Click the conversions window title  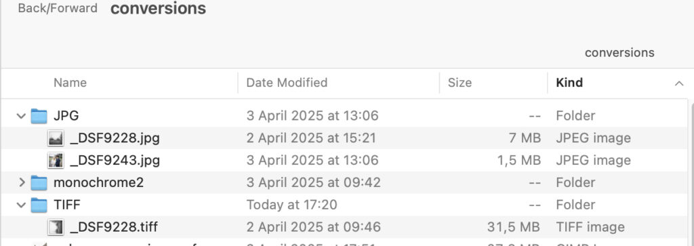[158, 8]
